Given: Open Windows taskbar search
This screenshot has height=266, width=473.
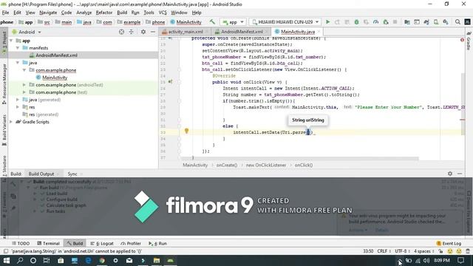Looking at the screenshot, I should click(20, 260).
